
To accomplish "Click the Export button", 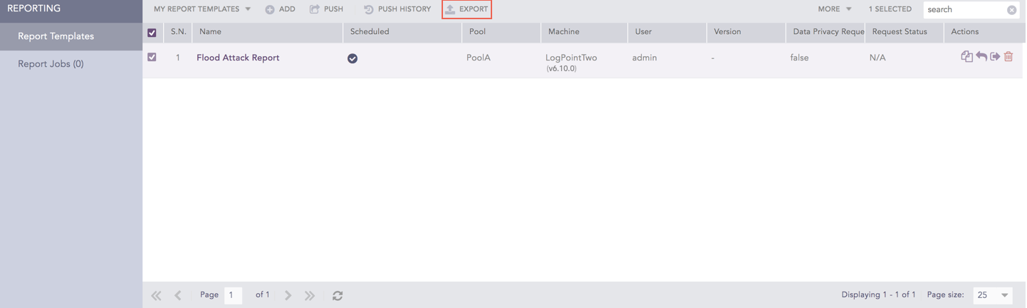I will click(466, 9).
